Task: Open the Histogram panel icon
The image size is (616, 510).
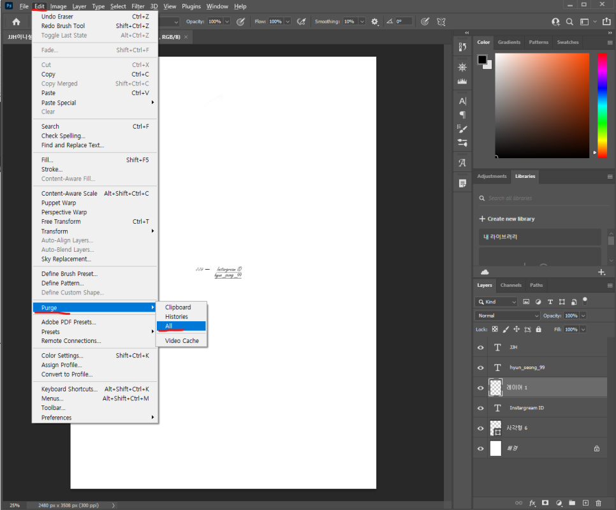Action: 462,81
